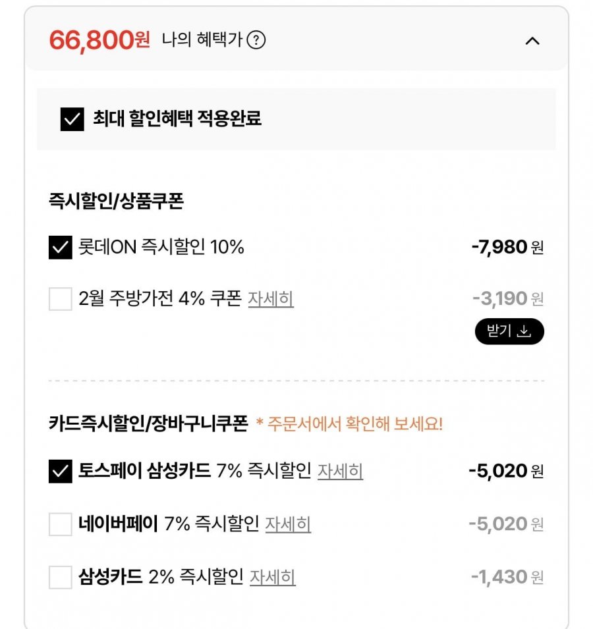
Task: Click the question mark help icon beside 나의 혜택가
Action: coord(256,41)
